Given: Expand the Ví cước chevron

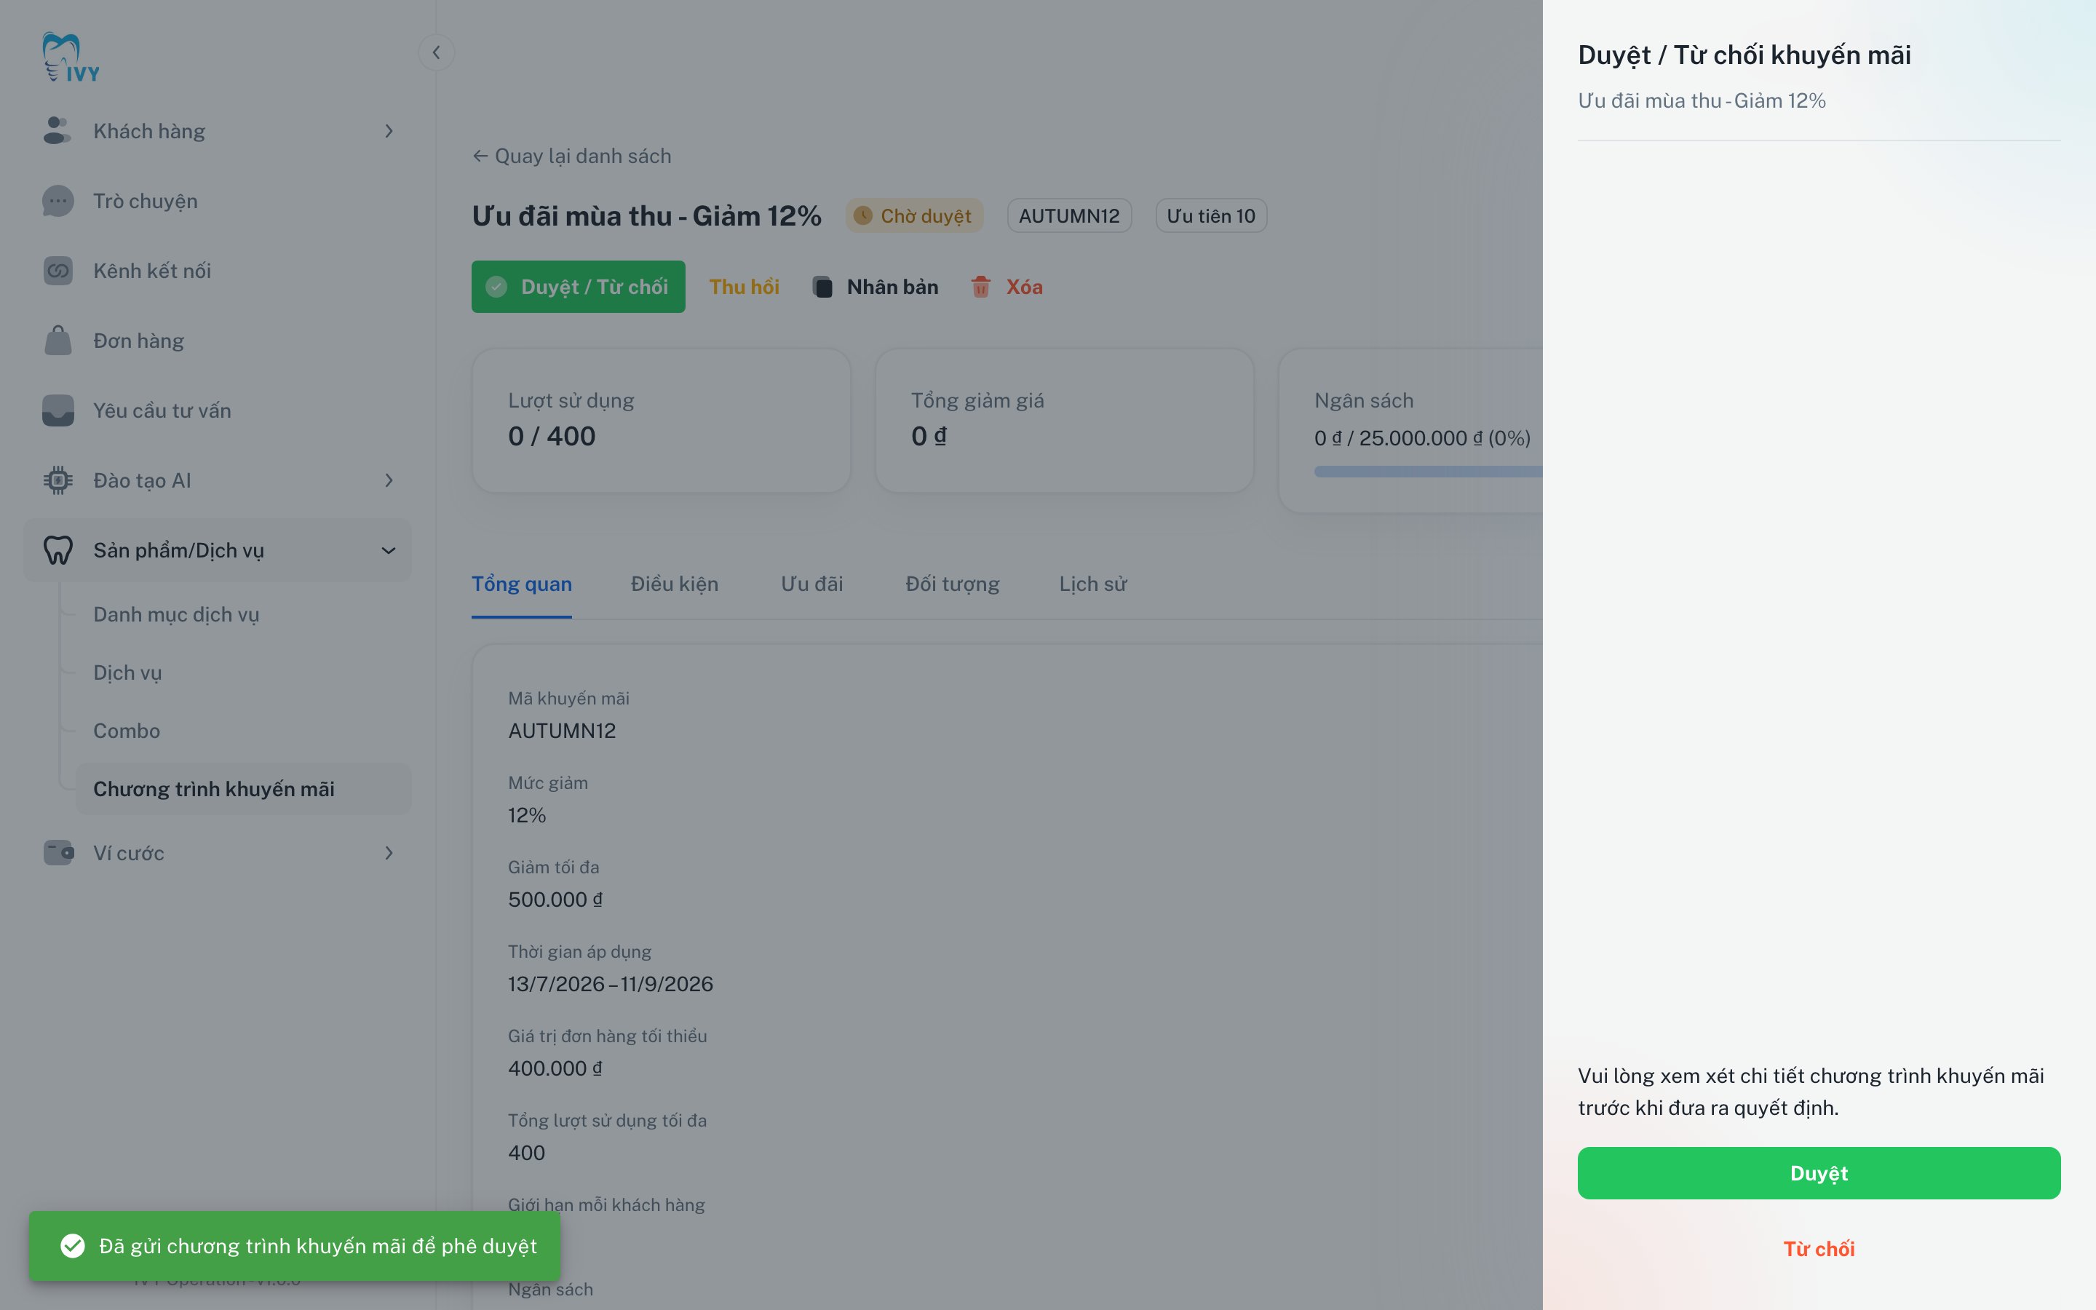Looking at the screenshot, I should (x=389, y=854).
